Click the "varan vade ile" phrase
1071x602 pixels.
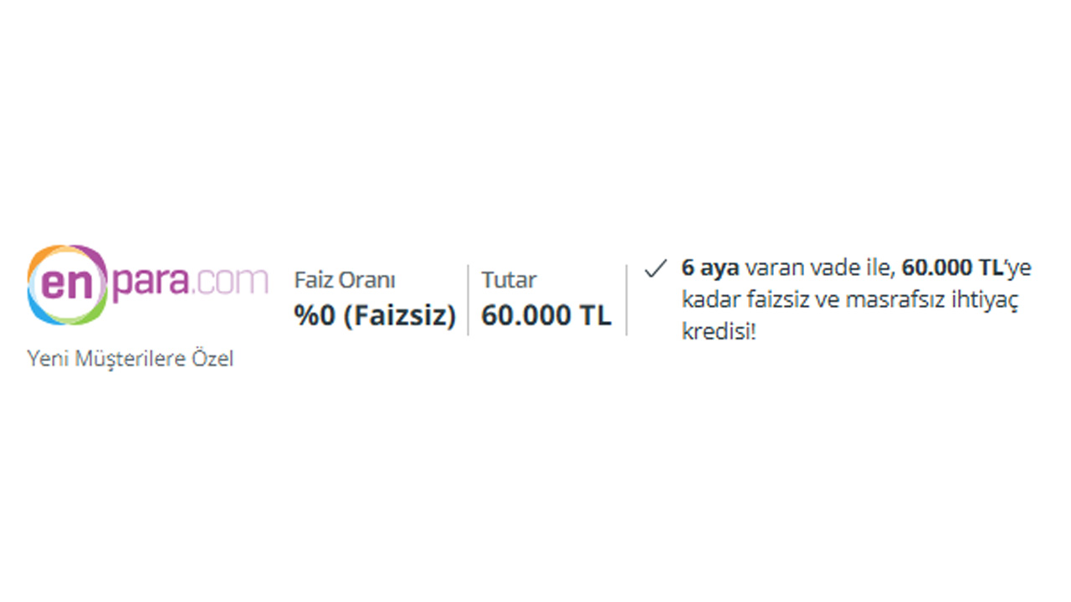[820, 268]
